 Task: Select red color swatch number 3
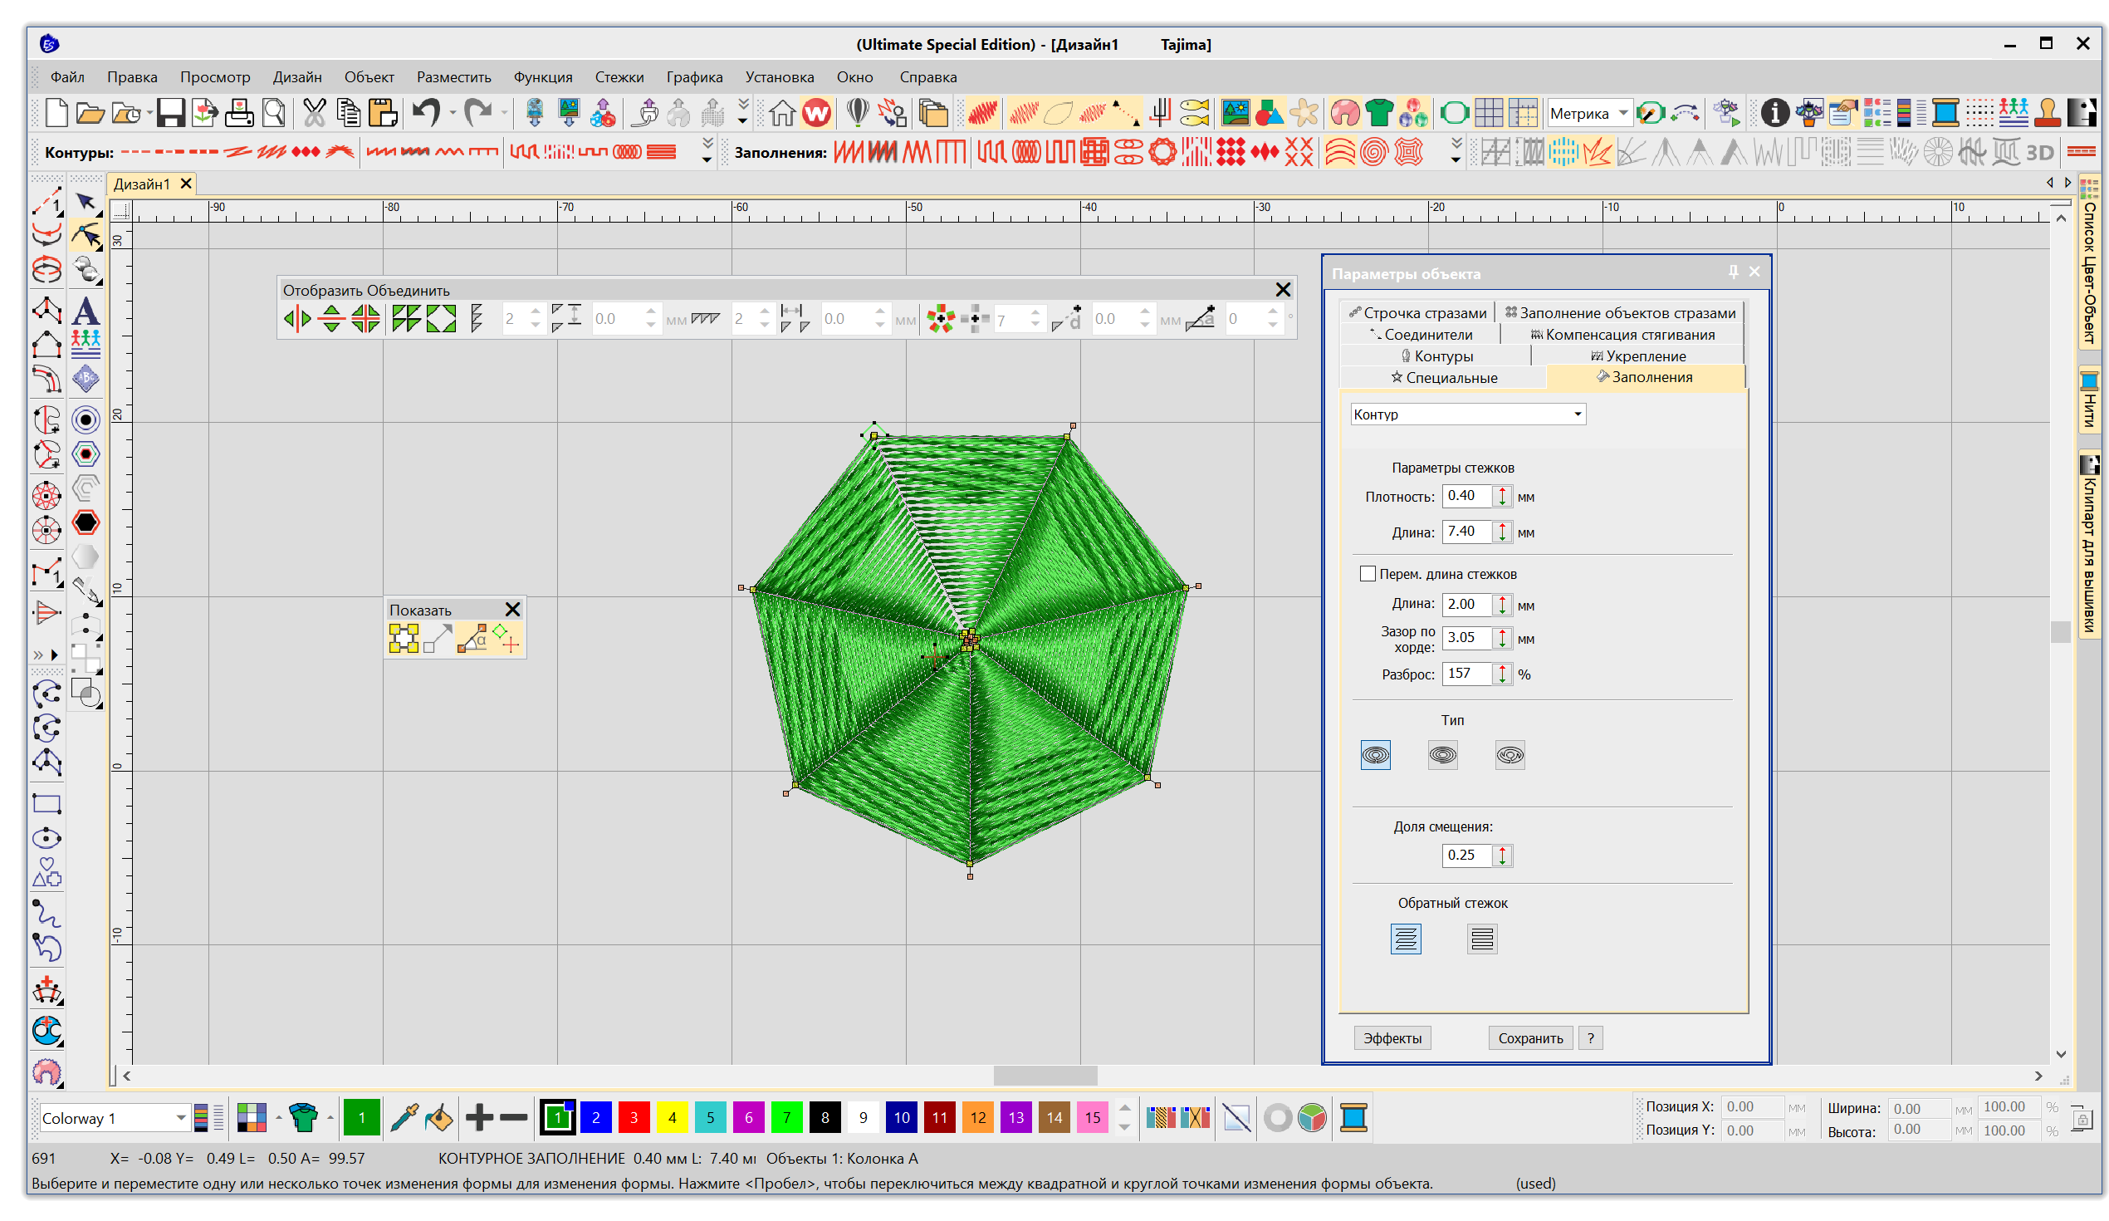634,1118
